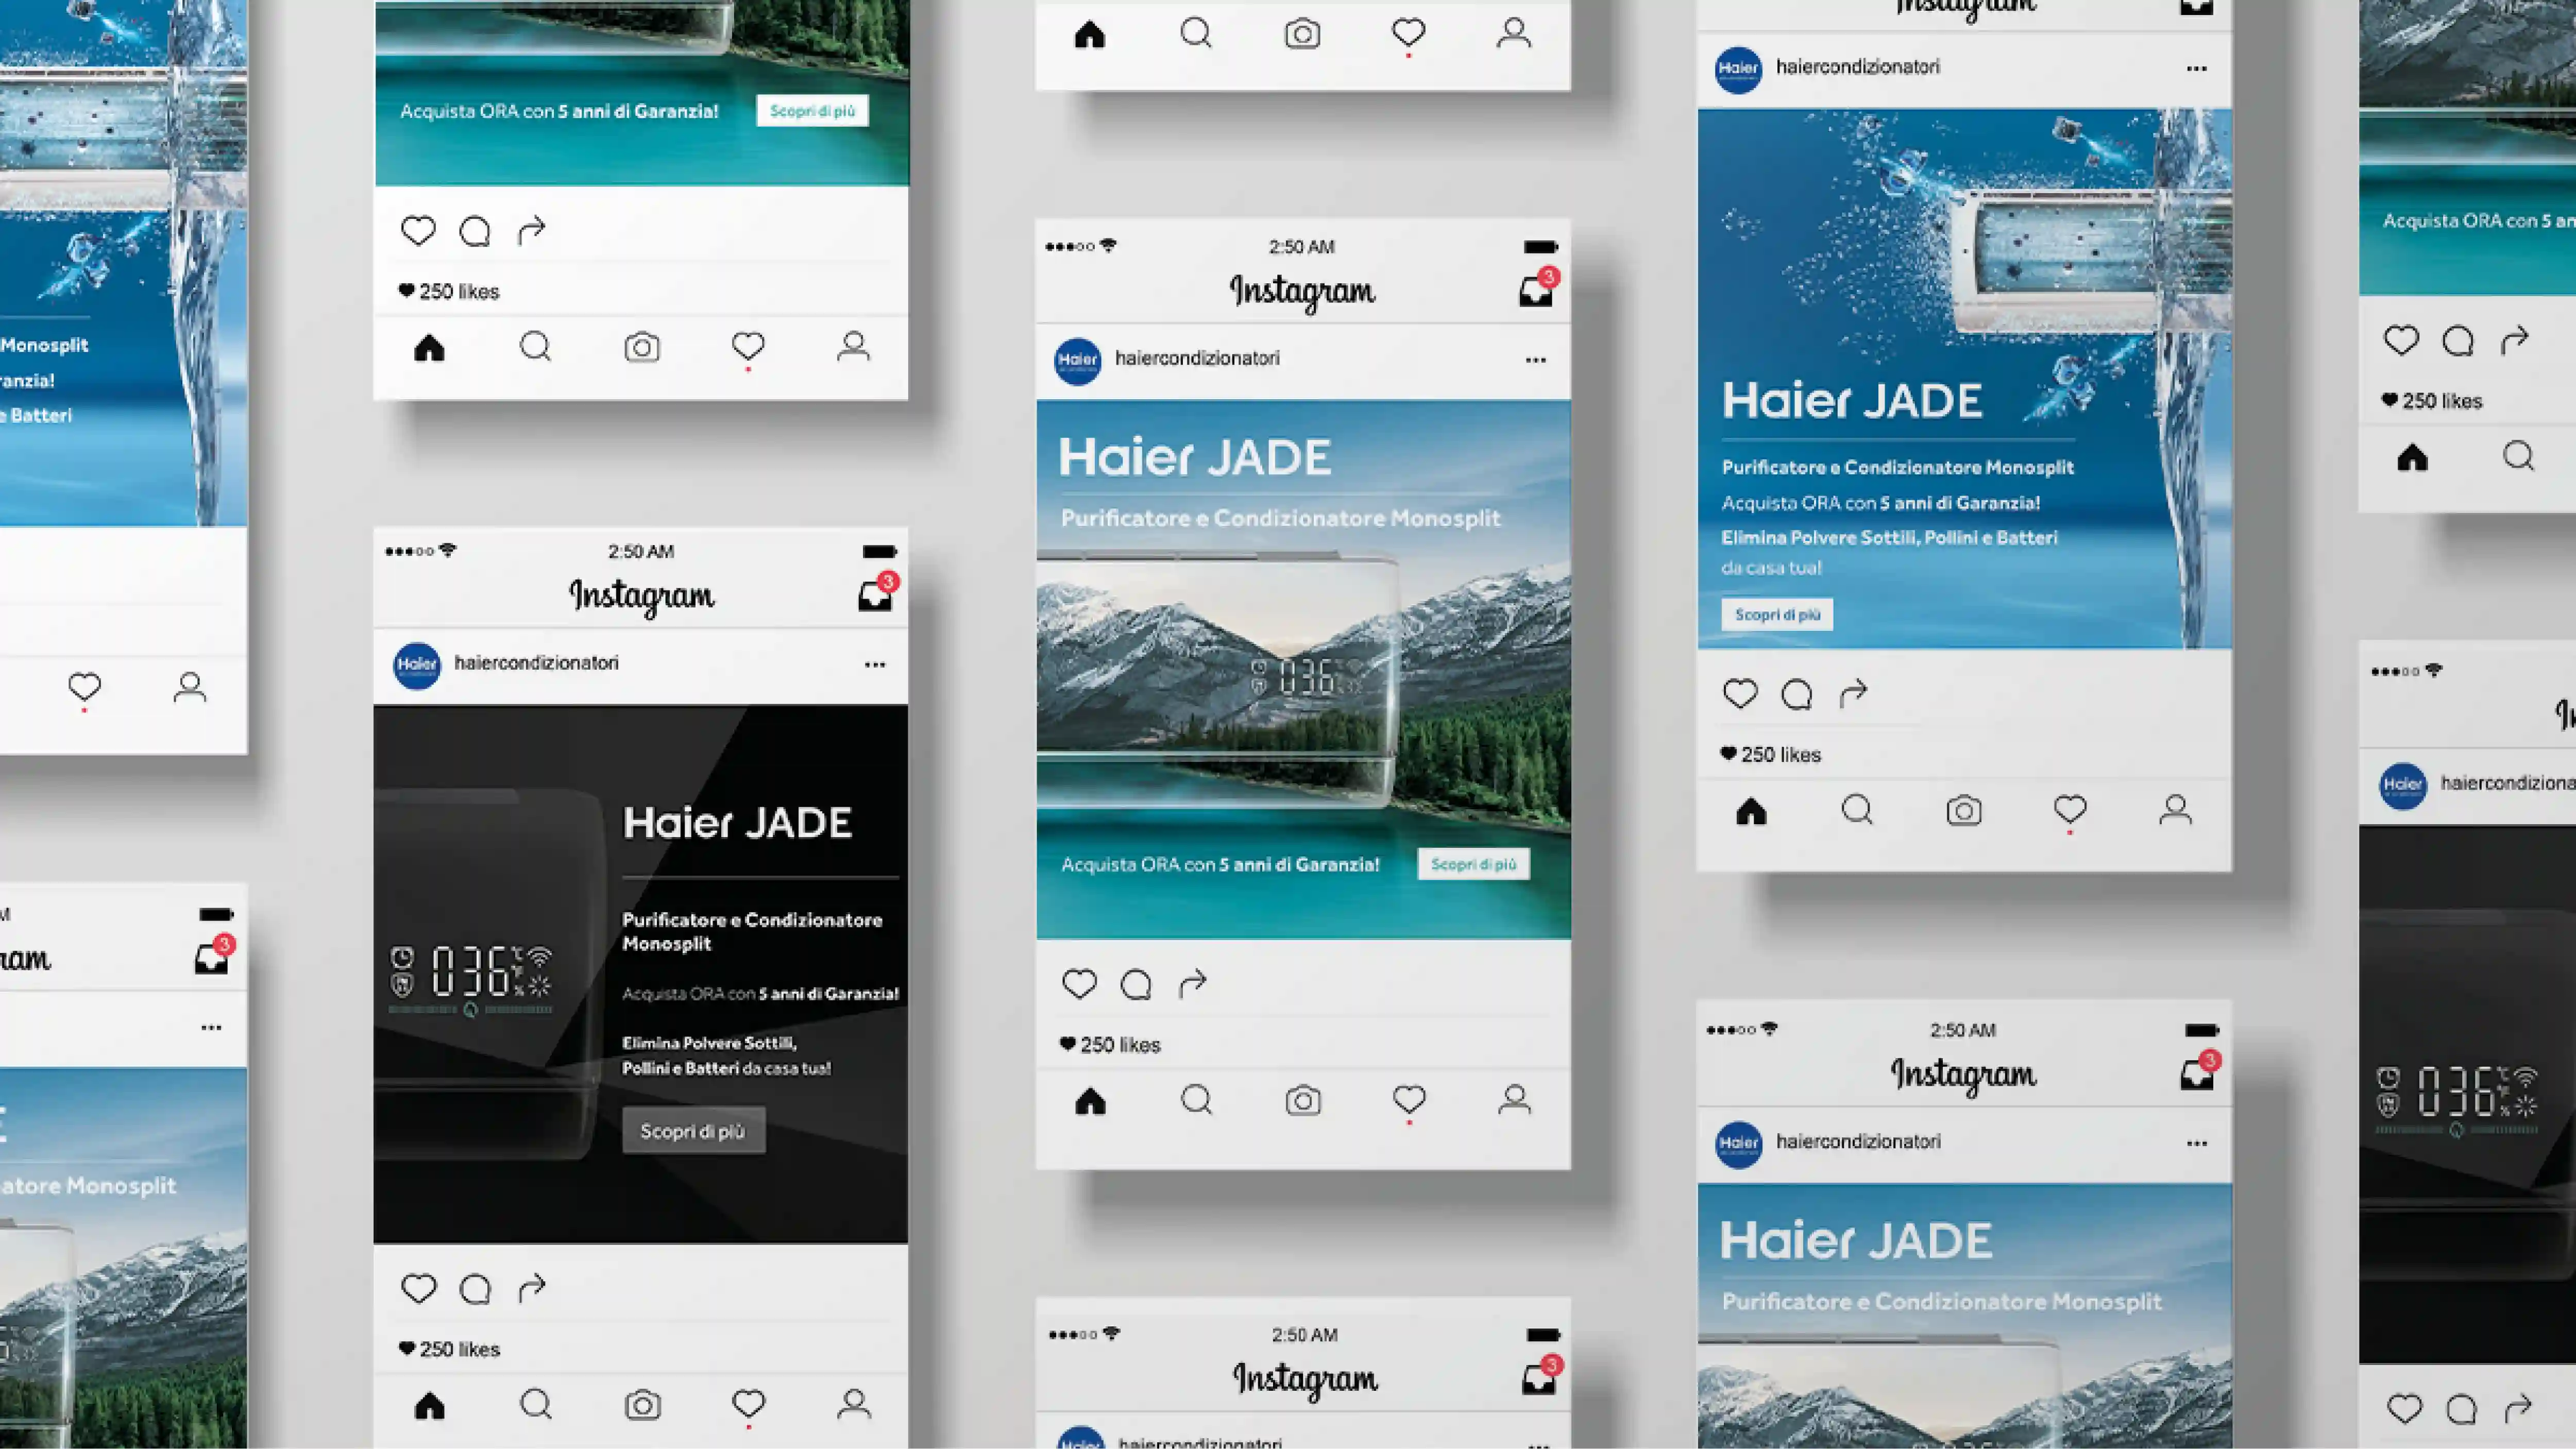
Task: Open haiercondizionatori profile link above center mountain-lake post
Action: pyautogui.click(x=1197, y=358)
